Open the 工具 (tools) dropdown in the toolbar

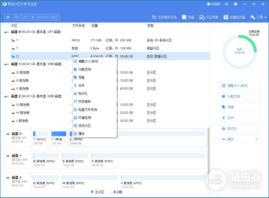[256, 17]
